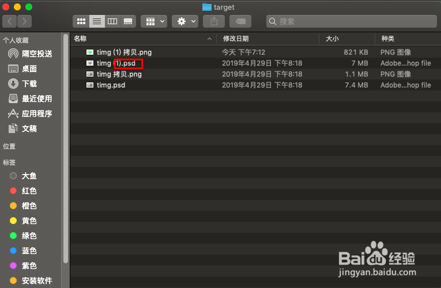
Task: Click the applications icon beside 应用程序
Action: tap(13, 114)
